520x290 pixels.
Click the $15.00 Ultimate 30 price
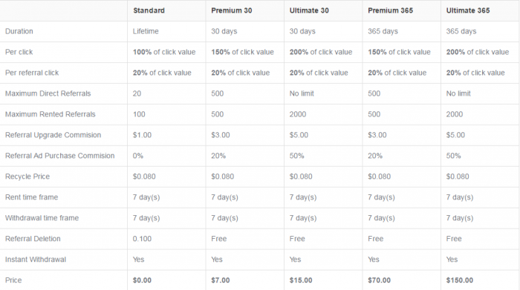tap(301, 280)
